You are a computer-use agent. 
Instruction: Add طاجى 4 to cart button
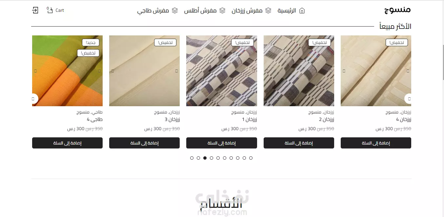coord(67,143)
